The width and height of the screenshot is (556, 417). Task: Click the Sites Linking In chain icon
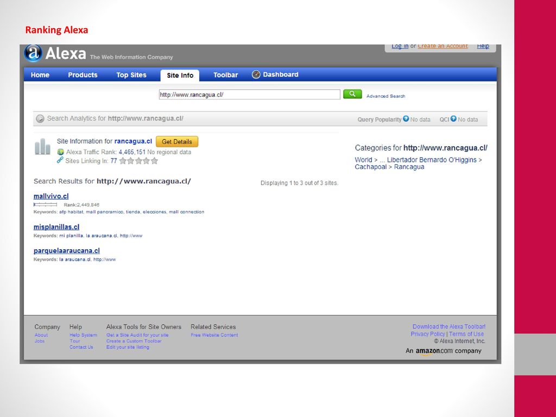(60, 160)
